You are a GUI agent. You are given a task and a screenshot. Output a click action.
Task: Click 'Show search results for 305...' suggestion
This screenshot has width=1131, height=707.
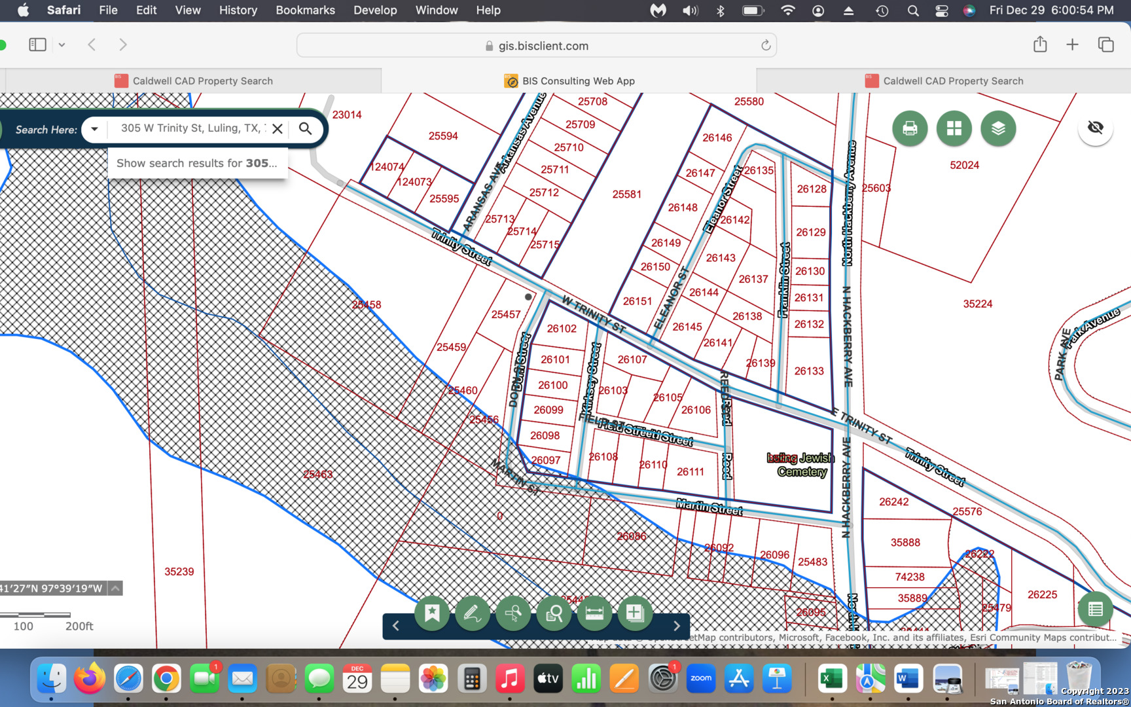[x=197, y=163]
